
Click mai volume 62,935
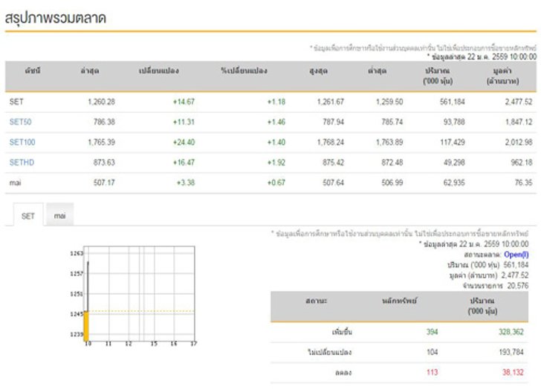click(454, 183)
